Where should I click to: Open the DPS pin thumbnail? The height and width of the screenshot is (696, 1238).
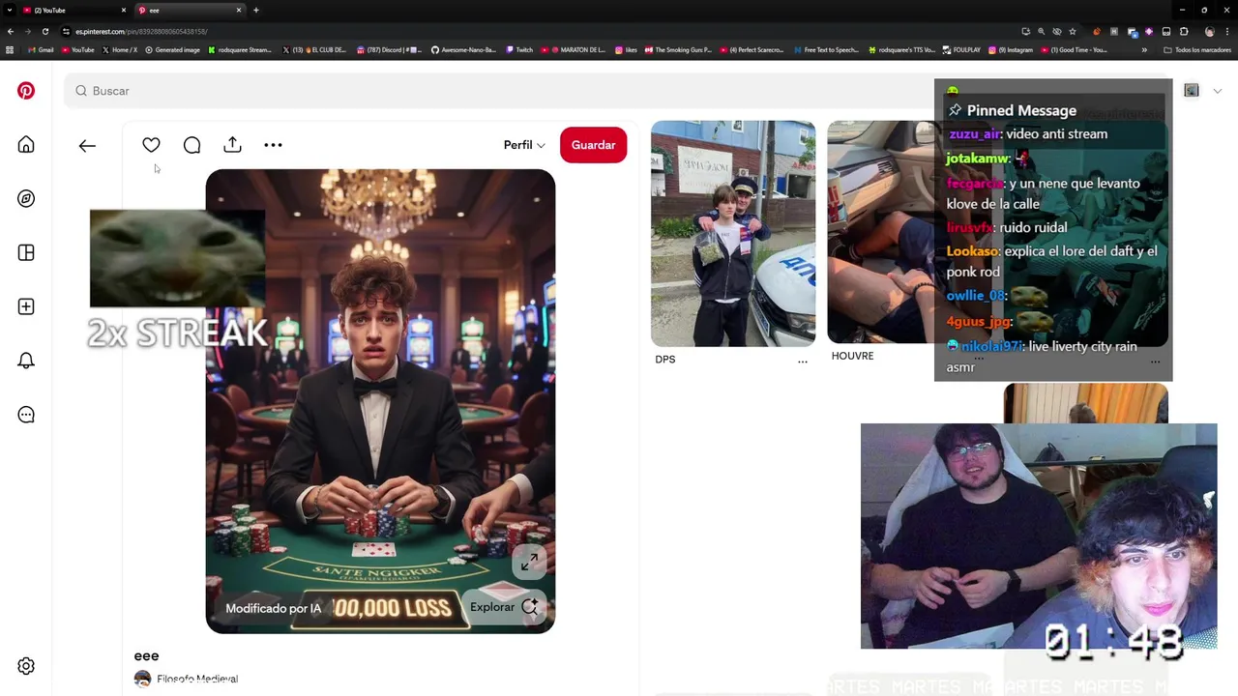(733, 233)
